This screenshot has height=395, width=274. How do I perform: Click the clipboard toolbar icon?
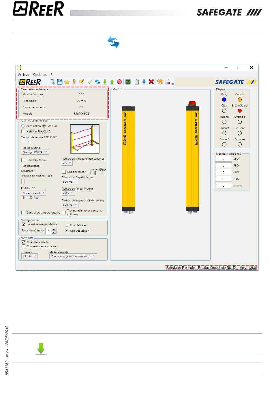(137, 82)
